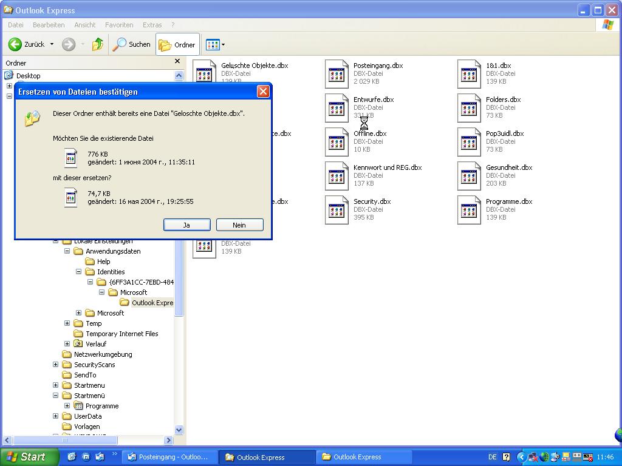Screen dimensions: 622x466
Task: Select the Vorlagen folder
Action: (x=87, y=427)
